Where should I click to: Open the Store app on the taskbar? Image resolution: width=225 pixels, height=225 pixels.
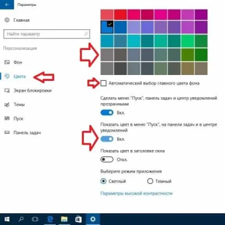pyautogui.click(x=79, y=219)
